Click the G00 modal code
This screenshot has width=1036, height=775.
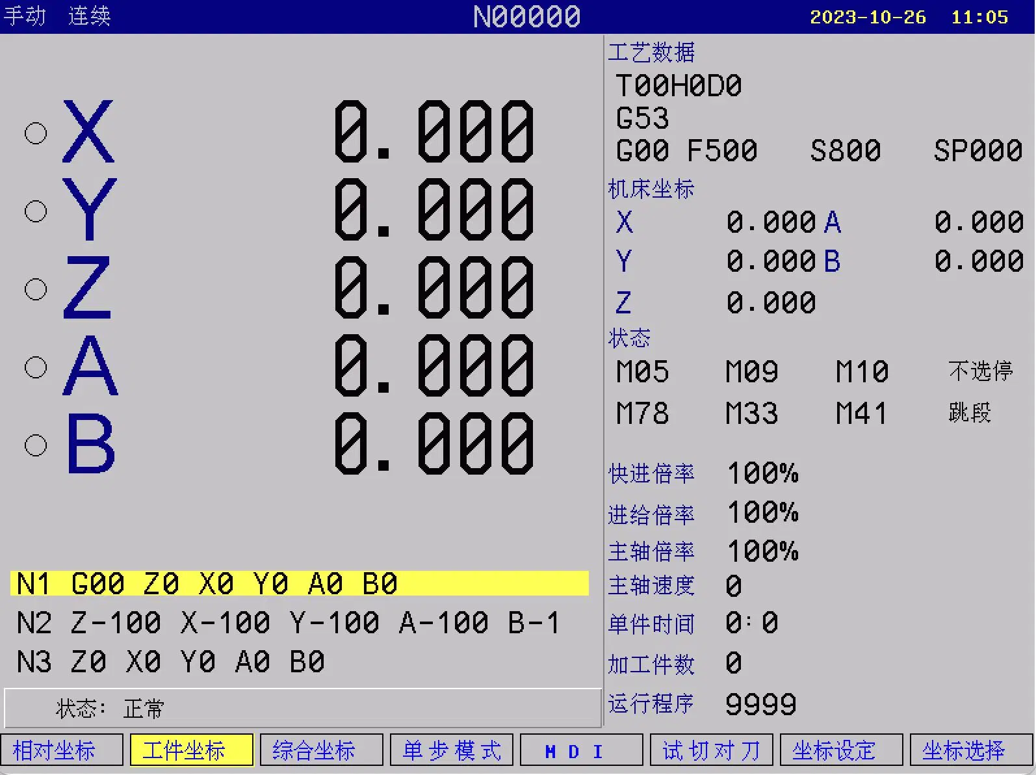point(642,151)
